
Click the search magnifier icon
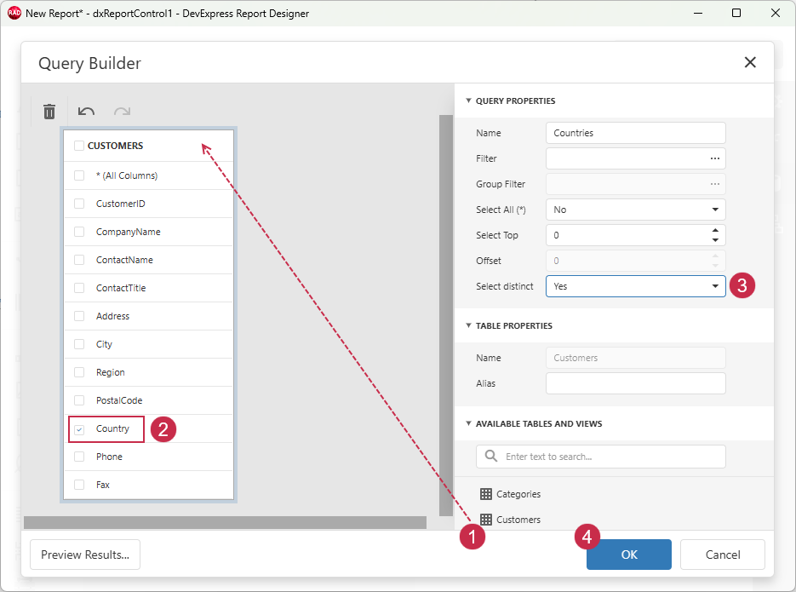click(491, 456)
